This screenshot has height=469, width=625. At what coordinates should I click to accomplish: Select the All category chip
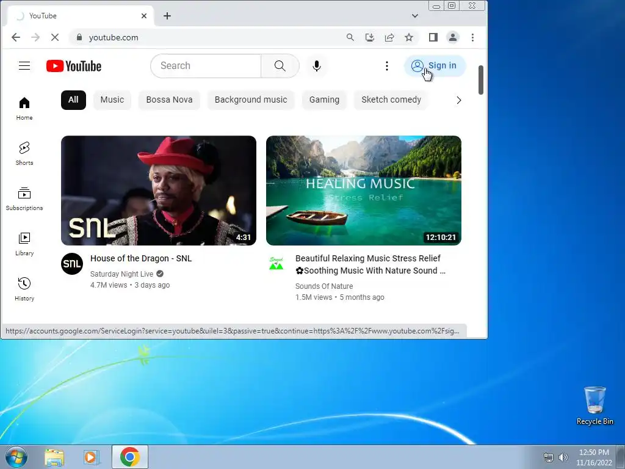tap(73, 100)
